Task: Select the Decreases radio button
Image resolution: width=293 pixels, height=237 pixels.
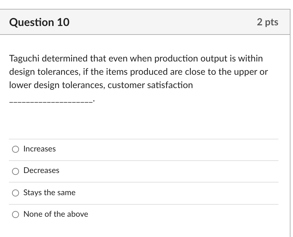Action: (16, 171)
